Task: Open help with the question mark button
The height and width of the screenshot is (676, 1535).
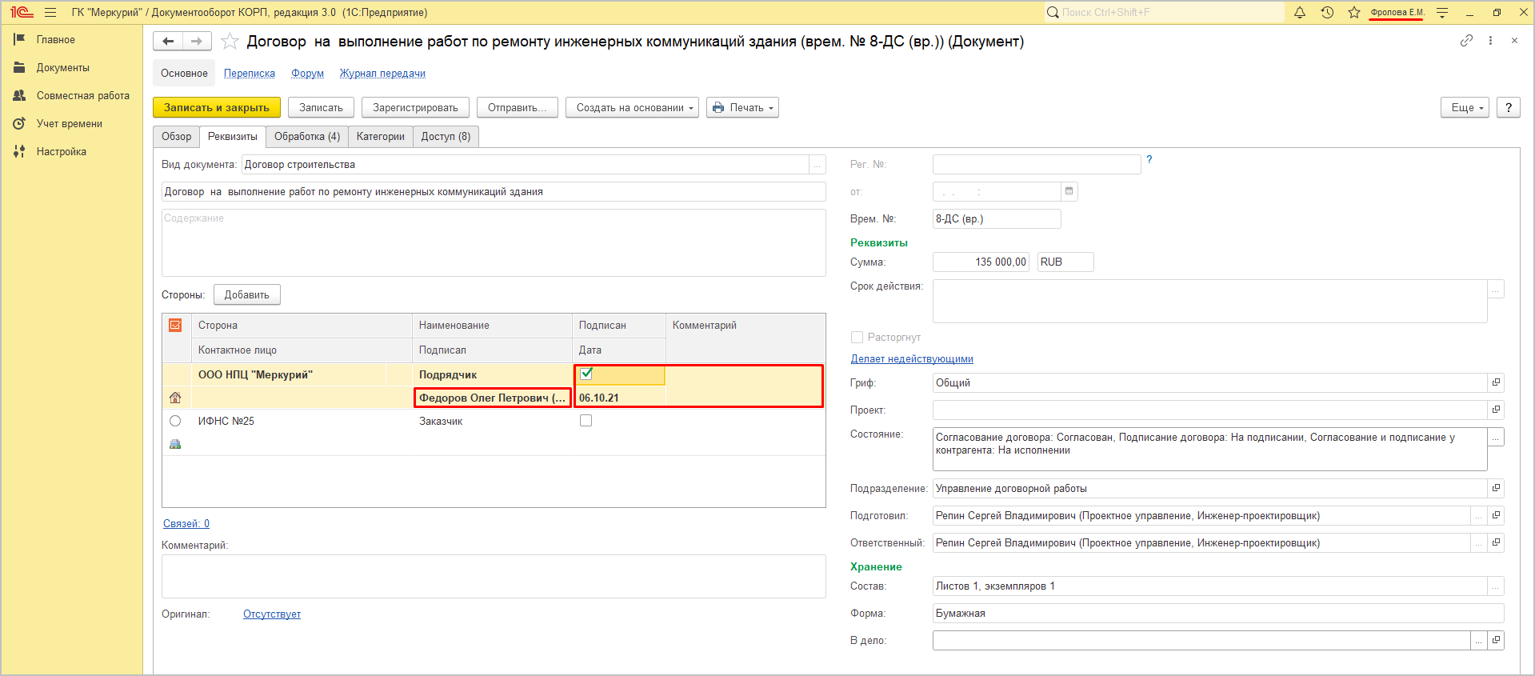Action: [x=1509, y=108]
